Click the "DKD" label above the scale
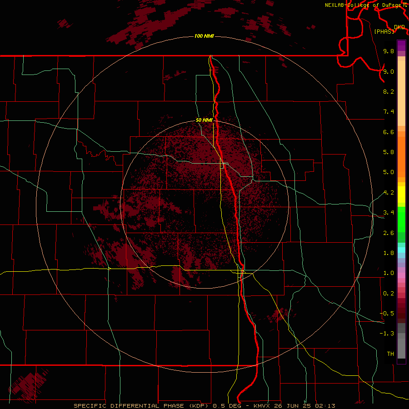 point(399,27)
